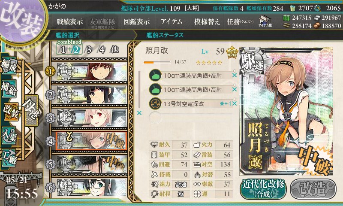343x206 pixels.
Task: Click 近代化改修(合成) button
Action: coord(263,189)
